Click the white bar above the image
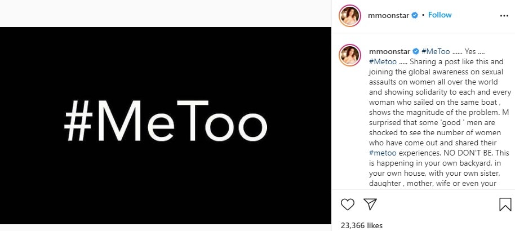 (166, 14)
